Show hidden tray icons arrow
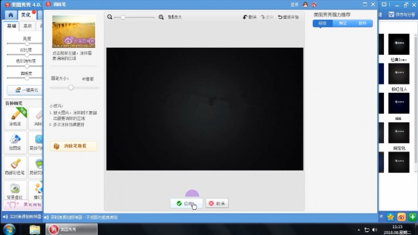The height and width of the screenshot is (235, 418). click(x=359, y=230)
